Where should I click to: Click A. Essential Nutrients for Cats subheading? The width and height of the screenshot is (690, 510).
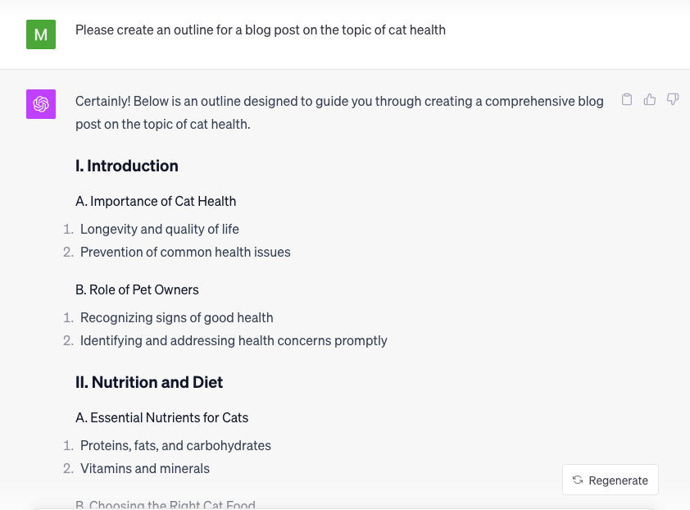point(161,417)
